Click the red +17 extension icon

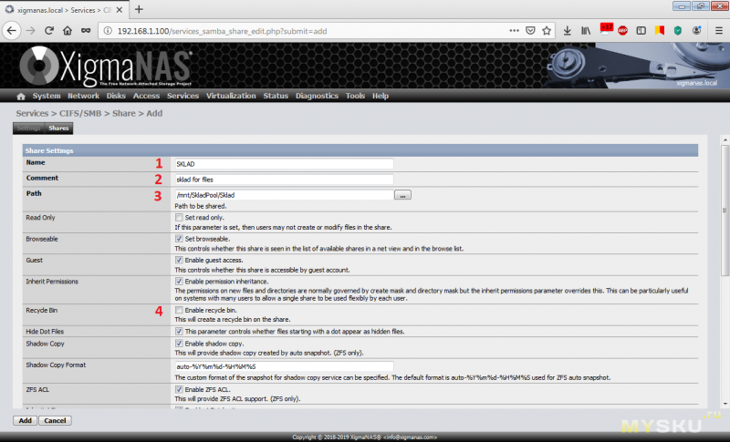[606, 29]
